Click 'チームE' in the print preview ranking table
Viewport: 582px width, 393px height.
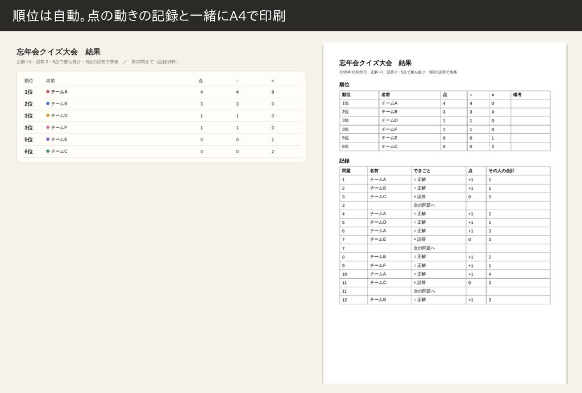390,137
